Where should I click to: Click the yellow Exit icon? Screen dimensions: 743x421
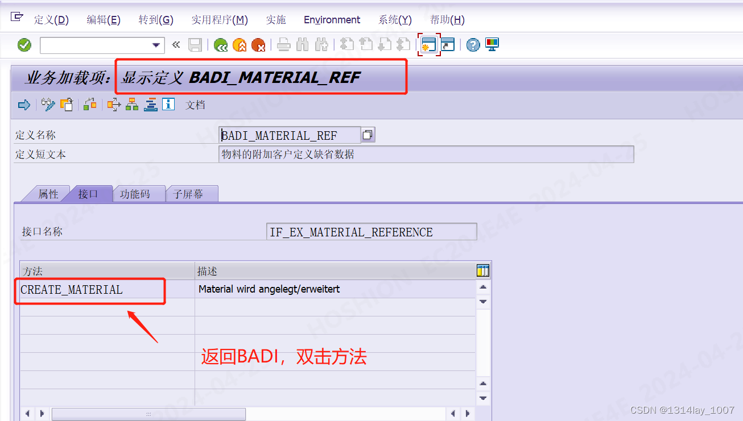coord(240,45)
